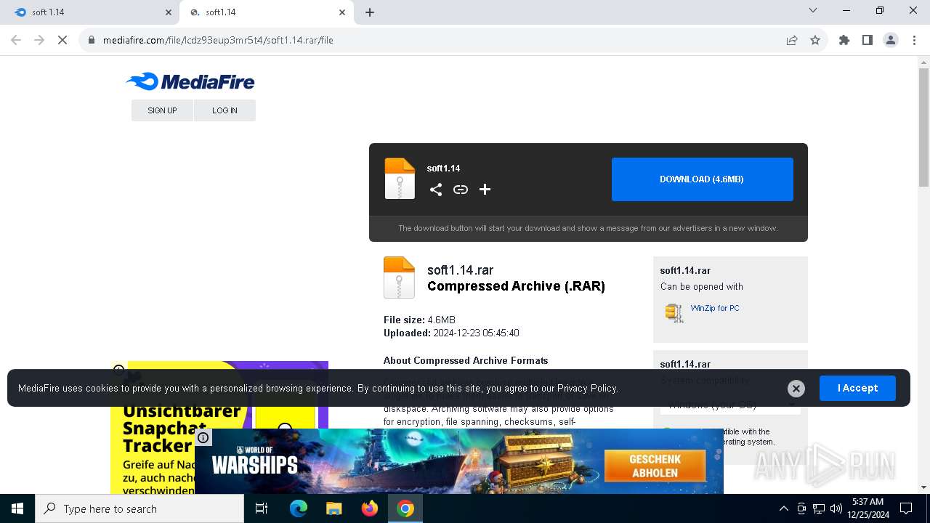The width and height of the screenshot is (930, 523).
Task: Copy link via the chain icon
Action: (x=461, y=190)
